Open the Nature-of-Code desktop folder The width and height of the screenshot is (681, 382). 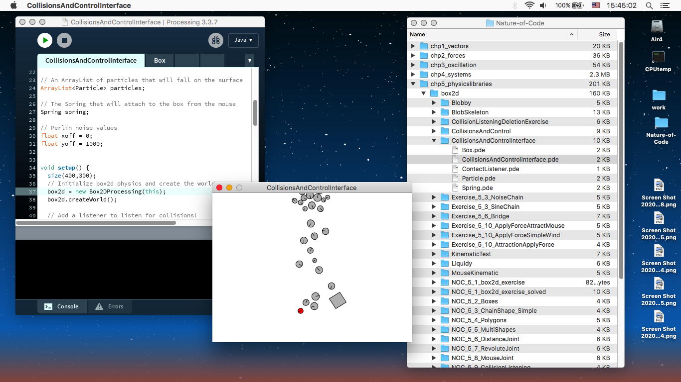pyautogui.click(x=661, y=129)
